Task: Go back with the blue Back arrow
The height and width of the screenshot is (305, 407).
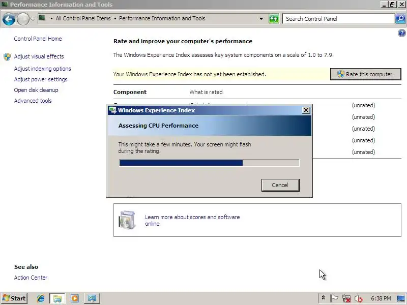Action: (x=9, y=19)
